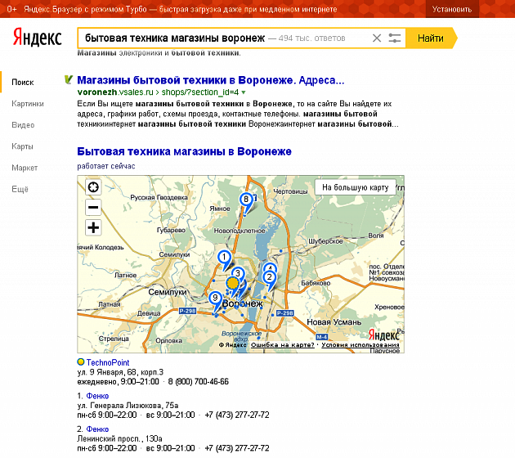Switch to the Картинки tab
Image resolution: width=515 pixels, height=458 pixels.
[x=28, y=104]
